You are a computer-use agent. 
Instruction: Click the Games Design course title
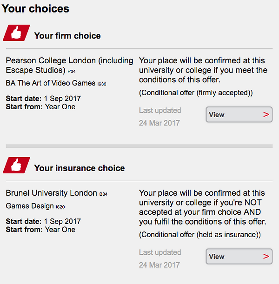(30, 206)
